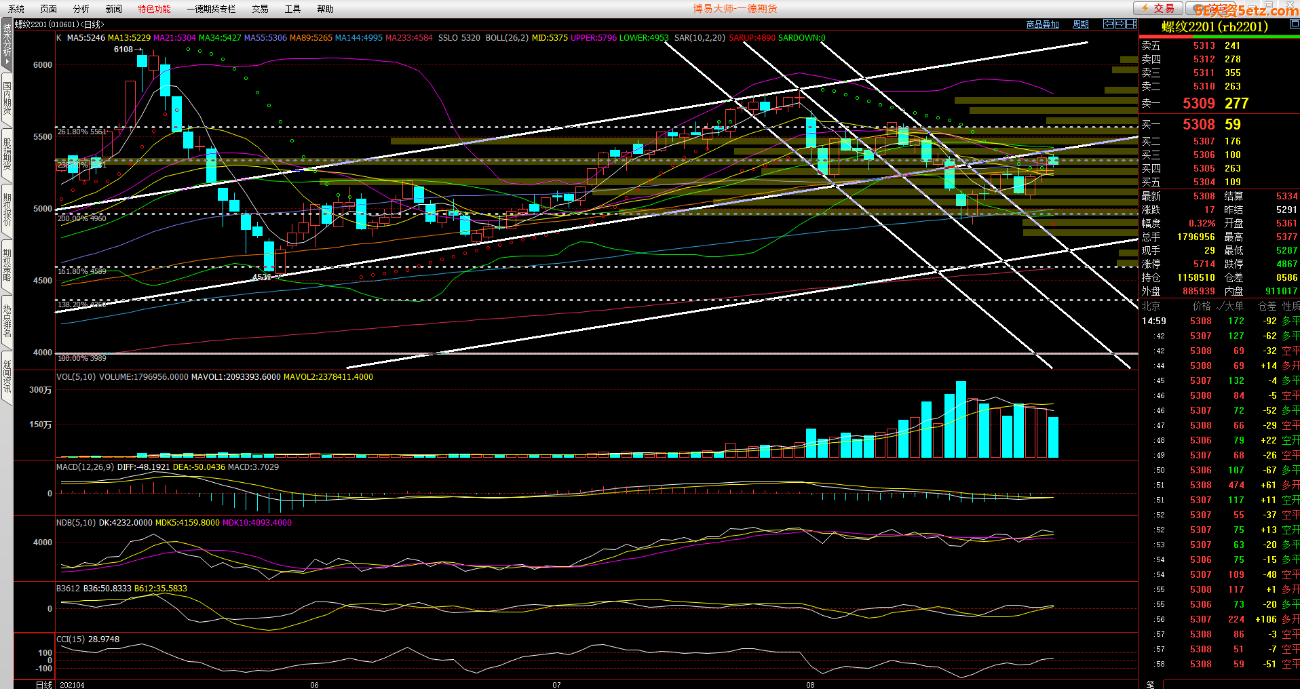Select the 卖五 5313 order book row

point(1219,45)
